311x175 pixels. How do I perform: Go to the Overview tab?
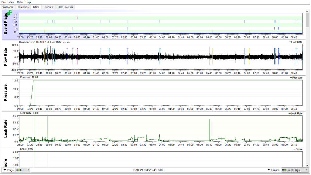[48, 7]
